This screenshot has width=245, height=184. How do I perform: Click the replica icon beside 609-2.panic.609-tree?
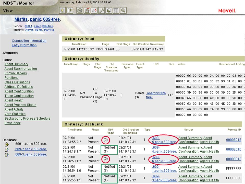(x=7, y=150)
